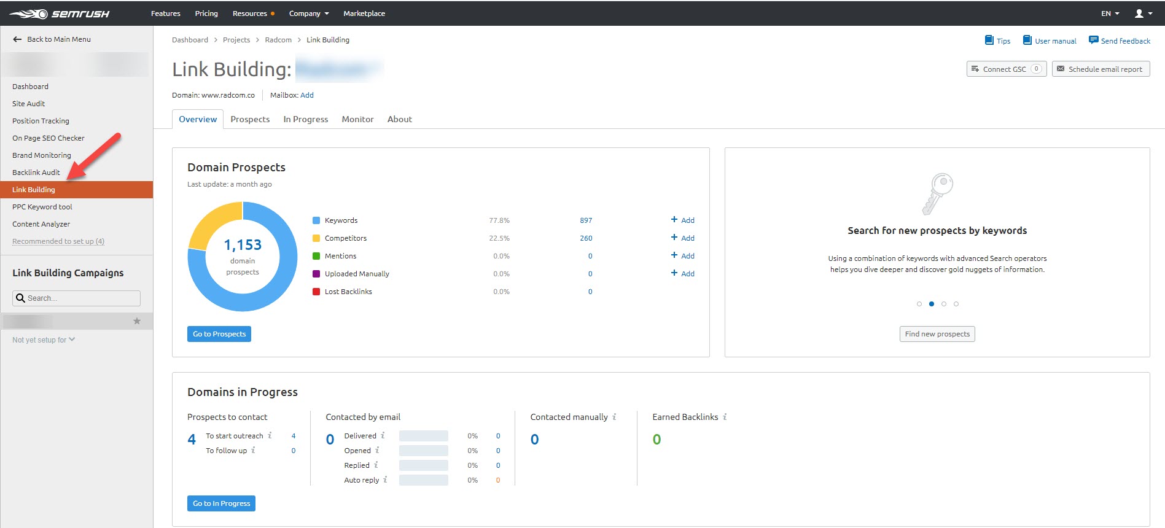
Task: Expand the EN language selector
Action: point(1110,14)
